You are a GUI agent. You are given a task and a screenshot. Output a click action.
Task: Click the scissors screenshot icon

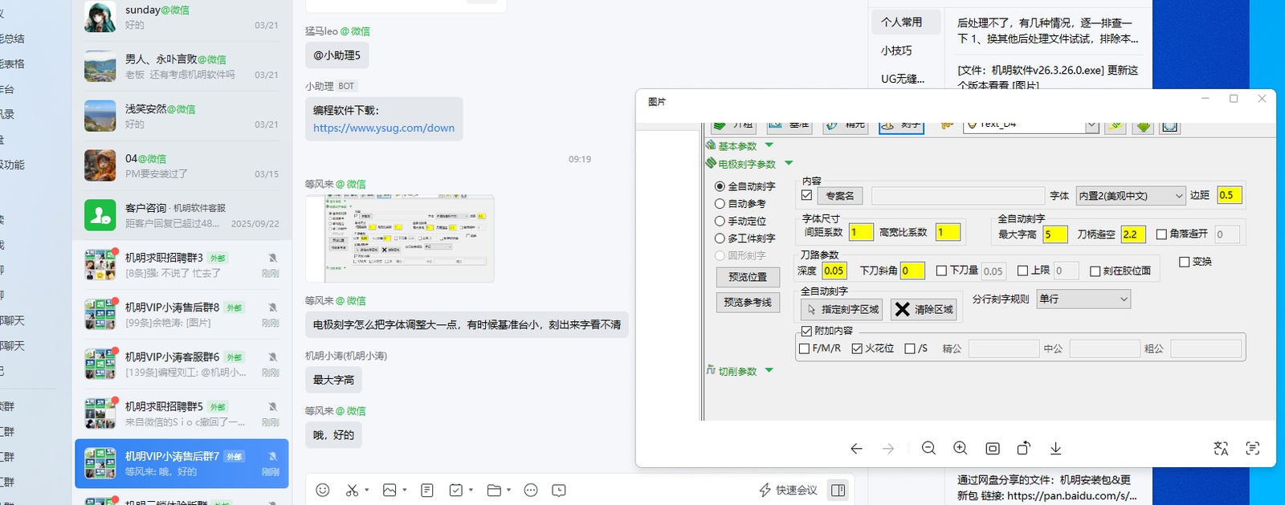point(352,490)
